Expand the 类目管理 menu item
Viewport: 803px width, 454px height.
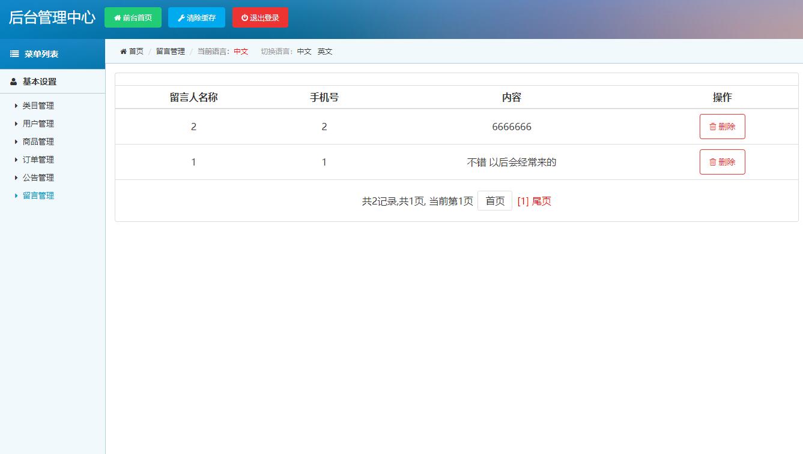[38, 105]
